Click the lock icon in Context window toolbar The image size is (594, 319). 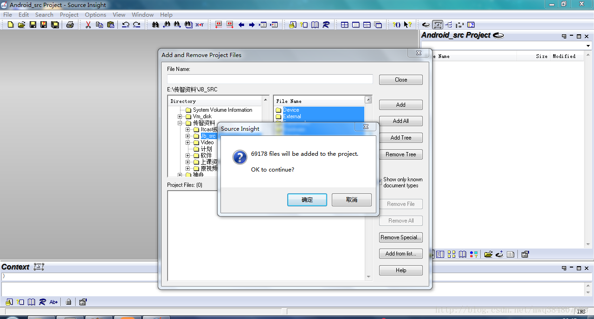coord(69,302)
